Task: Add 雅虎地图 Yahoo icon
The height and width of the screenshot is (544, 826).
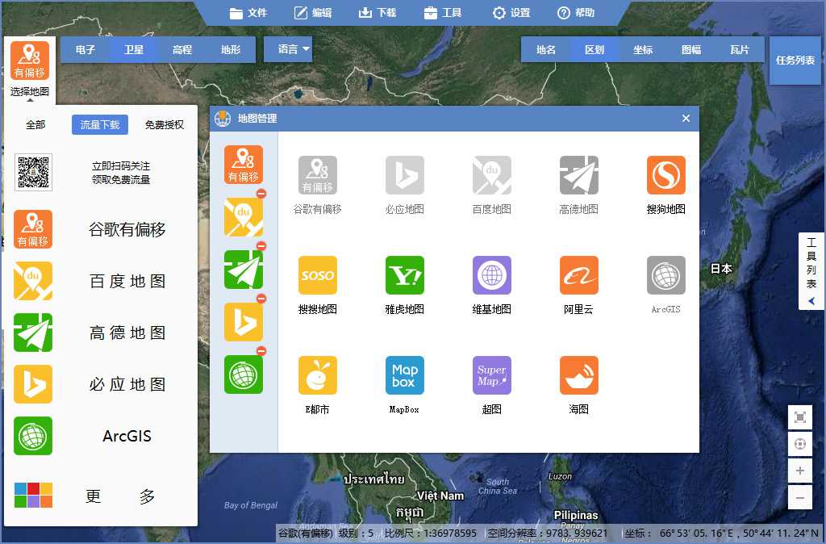Action: coord(405,275)
